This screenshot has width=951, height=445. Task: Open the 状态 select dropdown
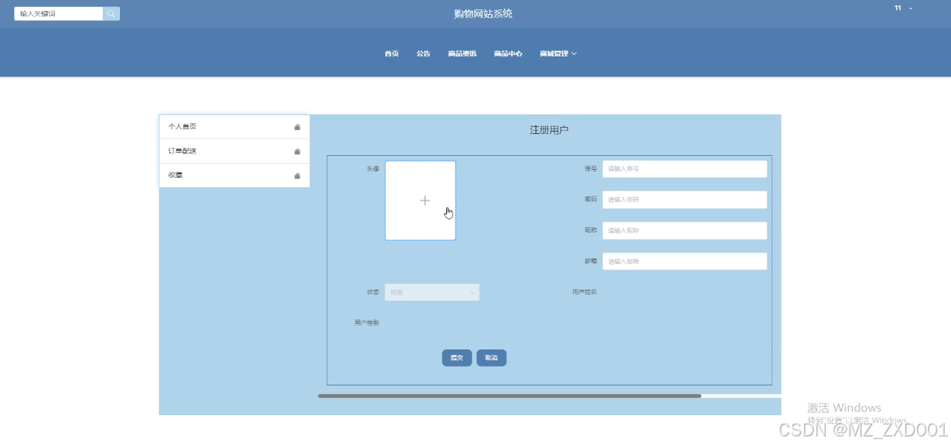pos(432,292)
